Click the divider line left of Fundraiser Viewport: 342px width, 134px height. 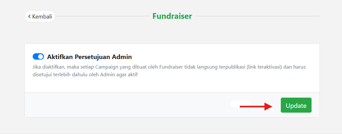(x=103, y=16)
